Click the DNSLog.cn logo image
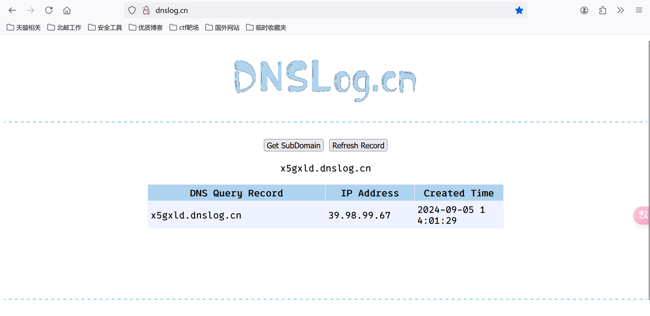Viewport: 650px width, 316px height. point(325,80)
